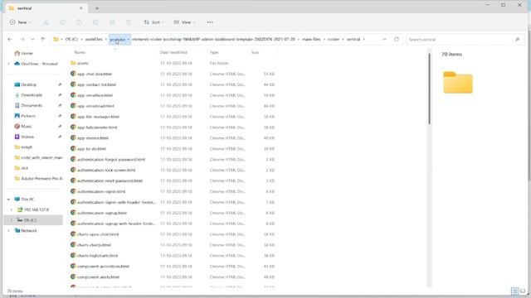
Task: Click the youtube breadcrumb segment
Action: coord(118,40)
